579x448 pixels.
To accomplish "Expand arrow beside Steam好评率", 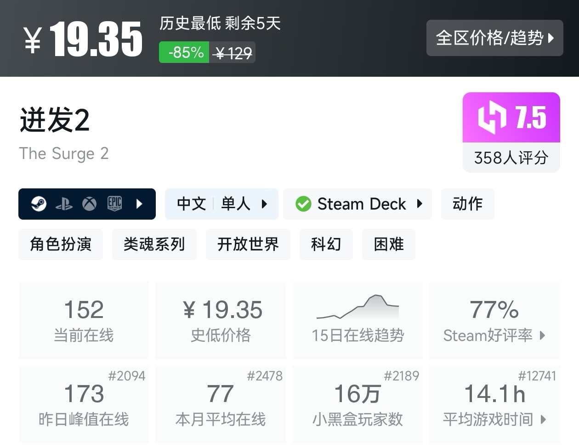I will 543,335.
